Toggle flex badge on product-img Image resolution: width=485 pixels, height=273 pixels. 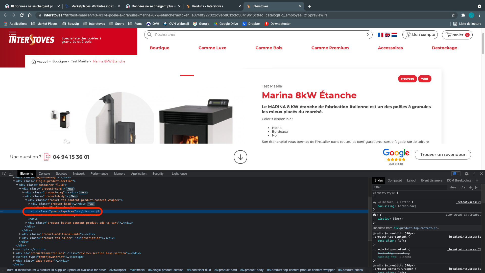[x=83, y=193]
